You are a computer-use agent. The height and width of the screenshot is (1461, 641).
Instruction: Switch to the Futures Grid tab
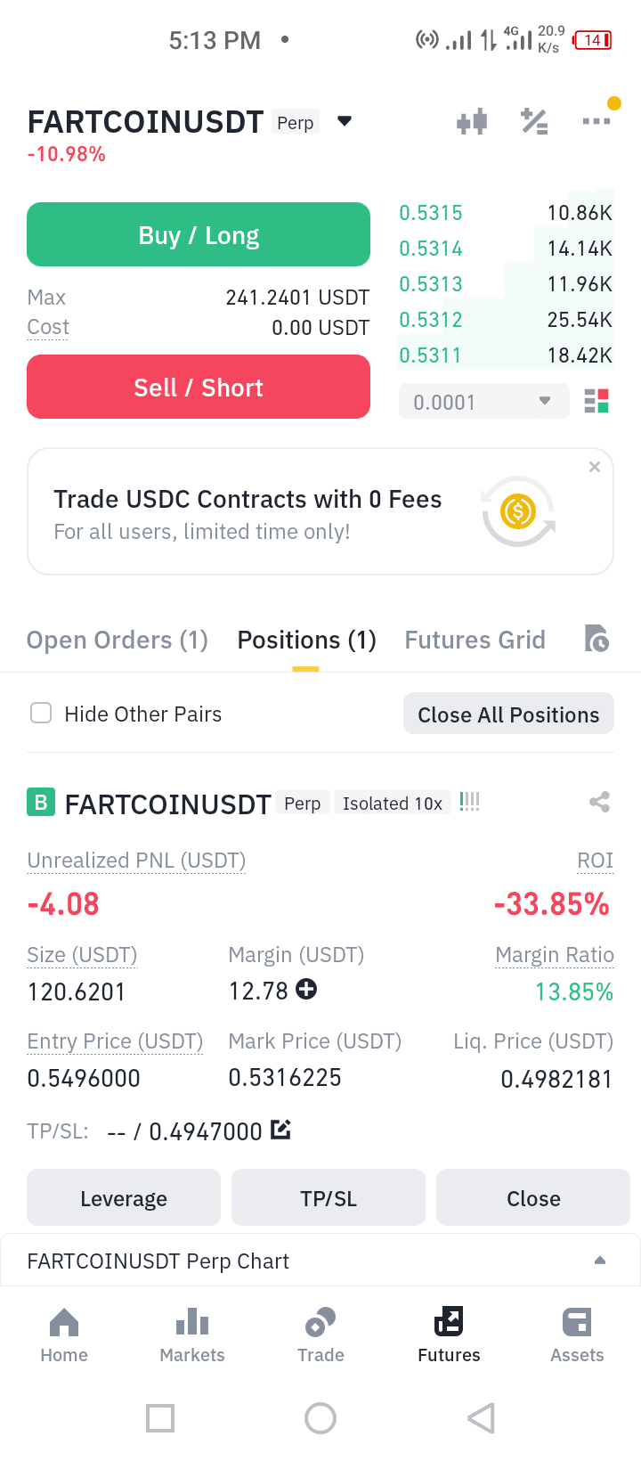click(x=475, y=640)
